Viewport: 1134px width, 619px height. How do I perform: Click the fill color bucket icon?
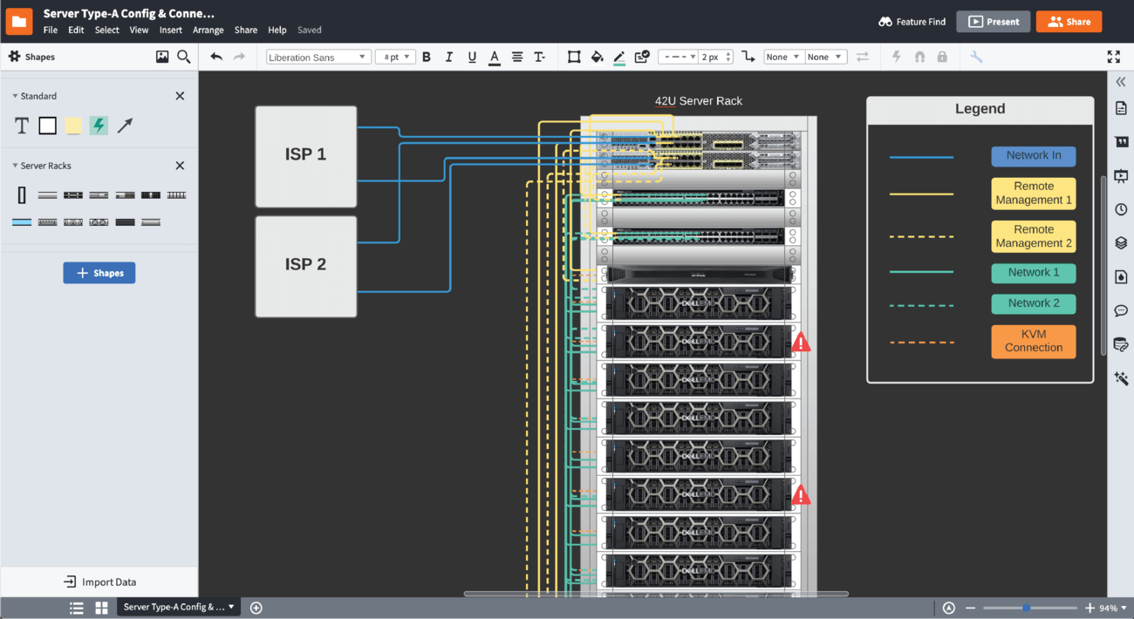[x=597, y=57]
